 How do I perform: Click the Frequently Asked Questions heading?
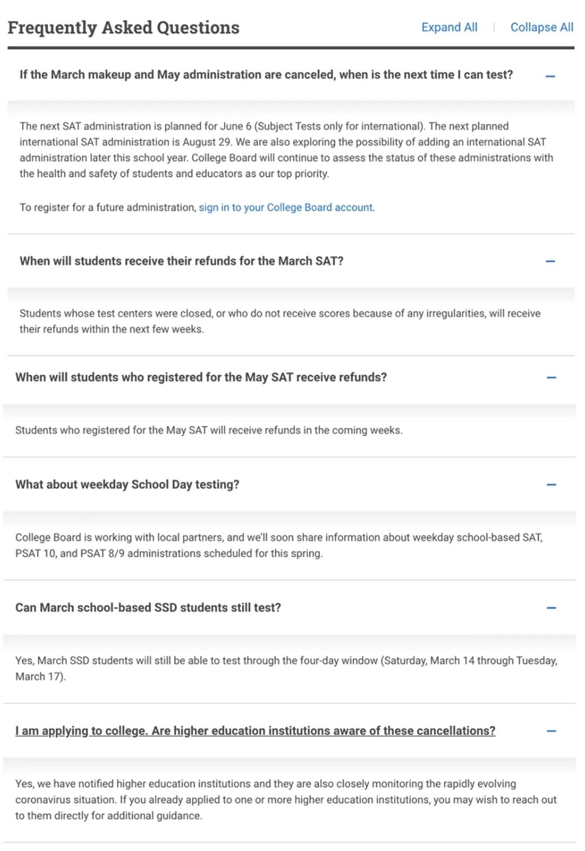(x=123, y=28)
